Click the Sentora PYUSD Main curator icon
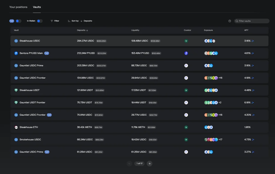The height and width of the screenshot is (174, 275). 186,53
